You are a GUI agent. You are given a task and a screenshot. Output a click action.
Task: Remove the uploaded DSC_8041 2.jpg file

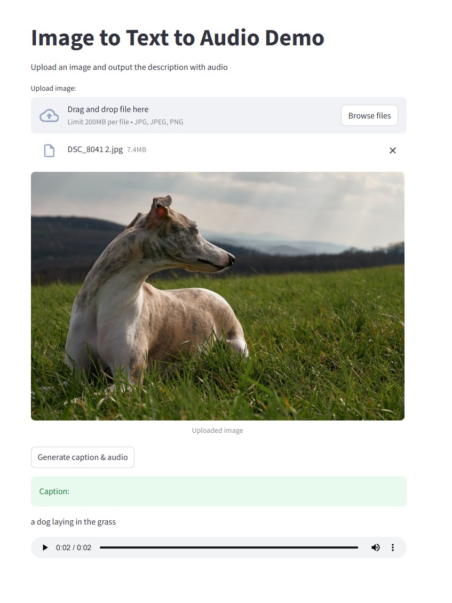[x=392, y=150]
